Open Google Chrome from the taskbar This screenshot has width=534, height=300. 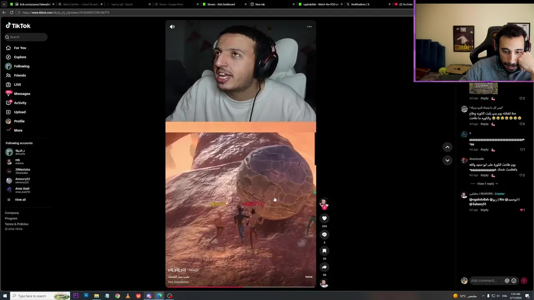(x=118, y=296)
